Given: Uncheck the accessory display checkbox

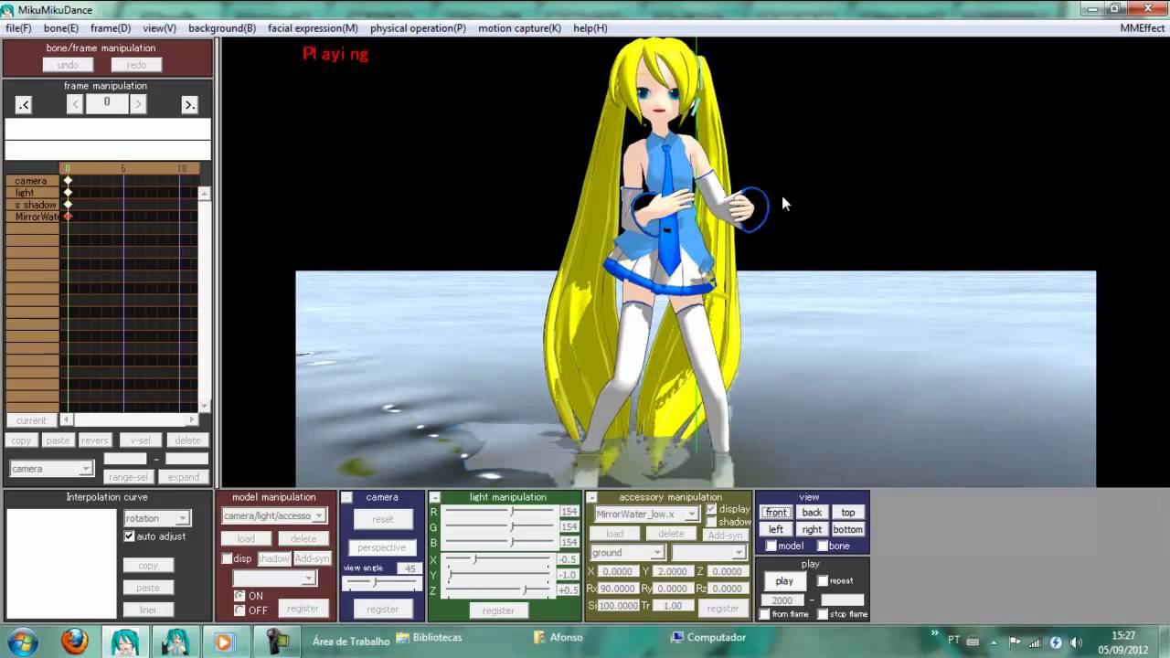Looking at the screenshot, I should [x=712, y=509].
